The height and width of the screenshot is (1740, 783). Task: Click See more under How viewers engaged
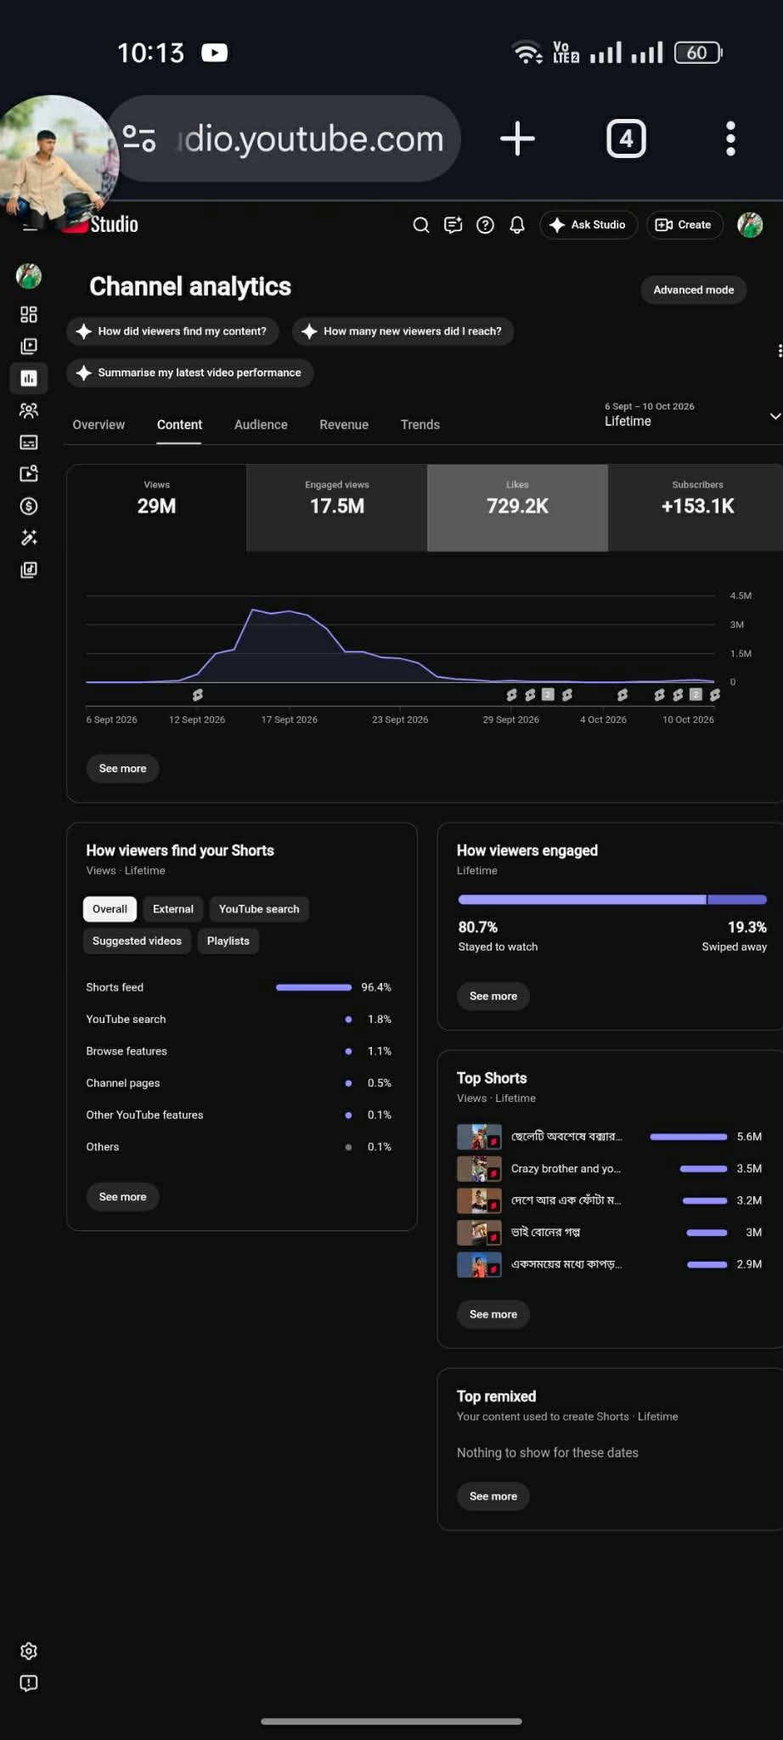pyautogui.click(x=493, y=996)
